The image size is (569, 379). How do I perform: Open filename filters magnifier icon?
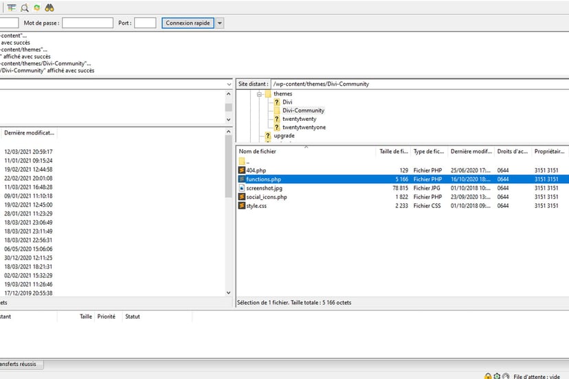tap(24, 8)
